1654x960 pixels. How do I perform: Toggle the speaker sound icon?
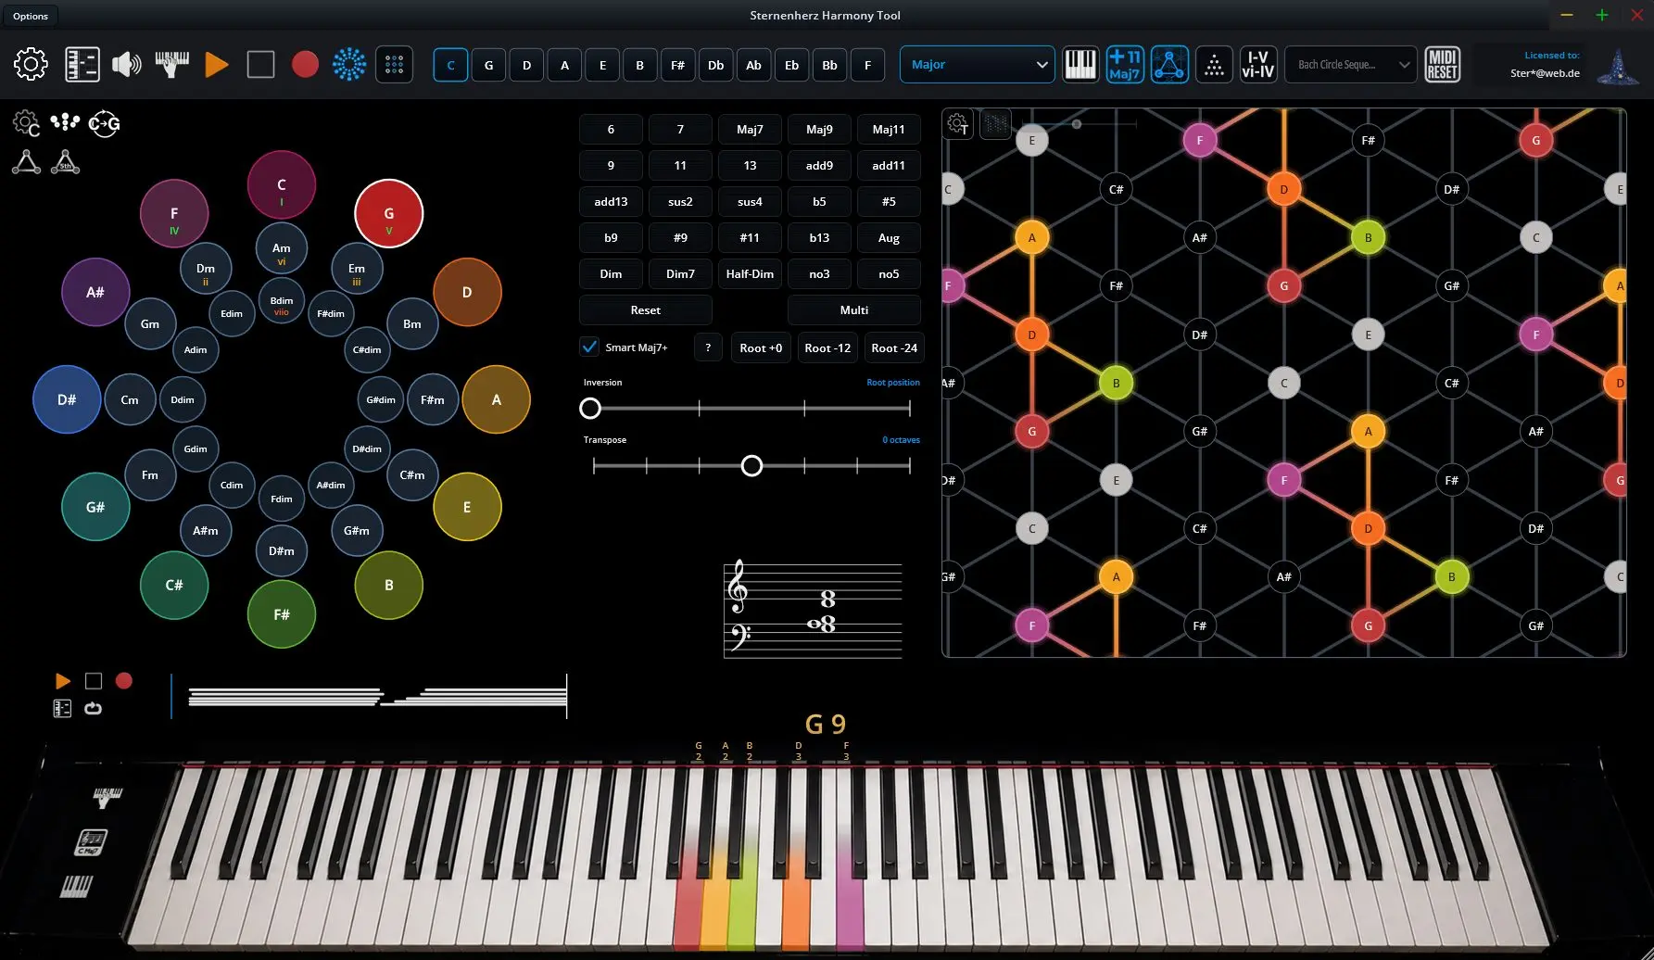point(127,64)
